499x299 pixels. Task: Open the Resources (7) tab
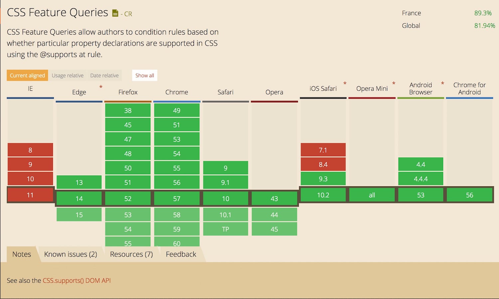coord(131,254)
